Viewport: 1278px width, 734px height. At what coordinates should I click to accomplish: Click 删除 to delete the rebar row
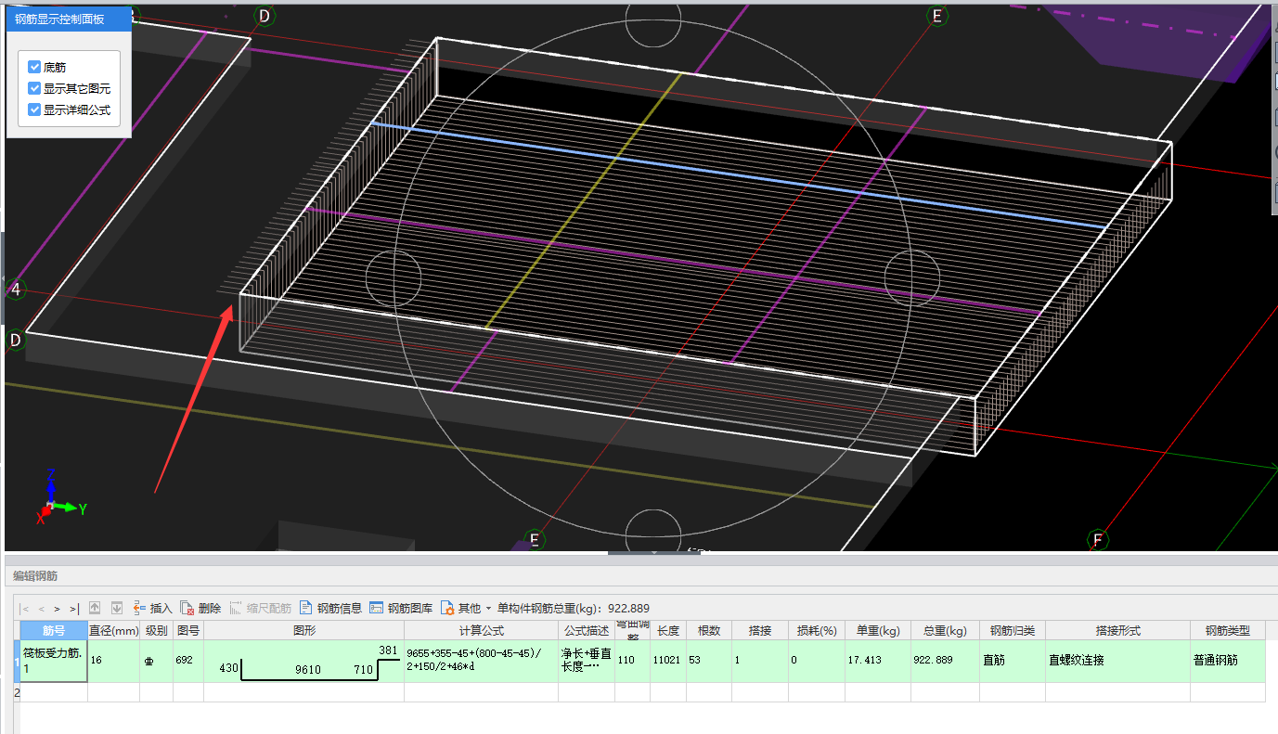tap(200, 609)
